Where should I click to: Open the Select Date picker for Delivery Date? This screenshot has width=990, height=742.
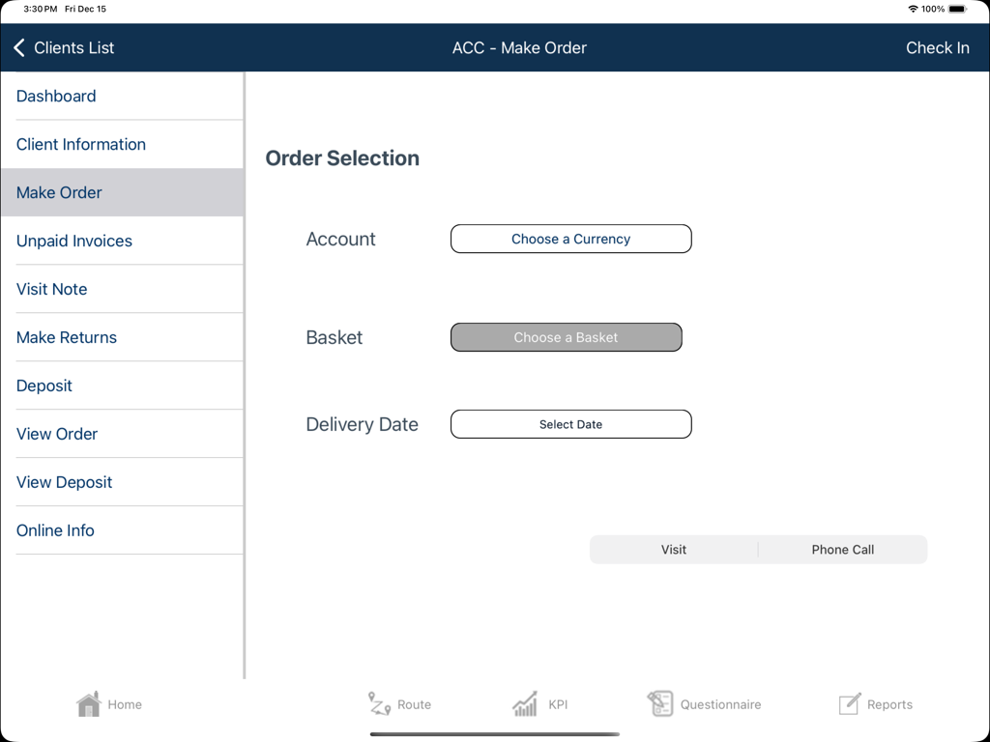pos(570,424)
